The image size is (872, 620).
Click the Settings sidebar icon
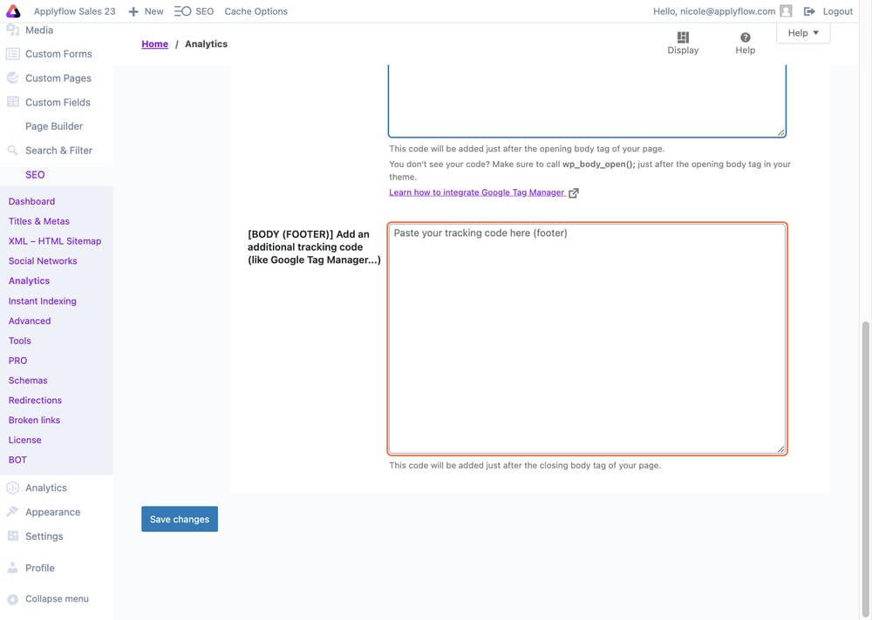point(12,536)
